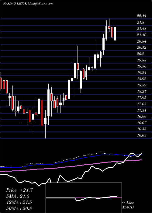This screenshot has height=213, width=152.
Task: Click the <<Live MACD label
Action: point(128,205)
